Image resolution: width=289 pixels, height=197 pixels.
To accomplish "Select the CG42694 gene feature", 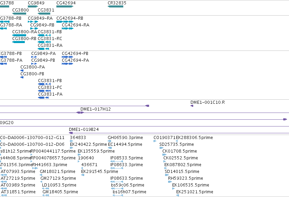I will 65,6.
